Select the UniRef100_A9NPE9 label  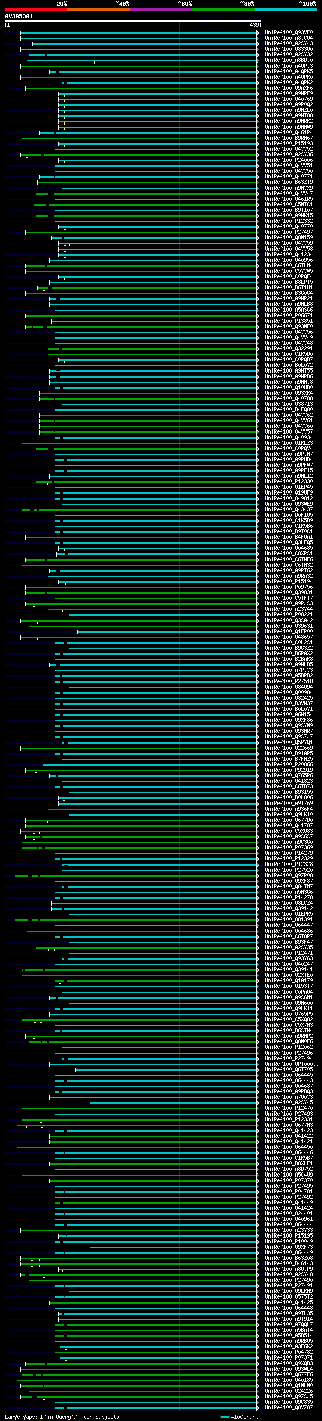click(289, 94)
